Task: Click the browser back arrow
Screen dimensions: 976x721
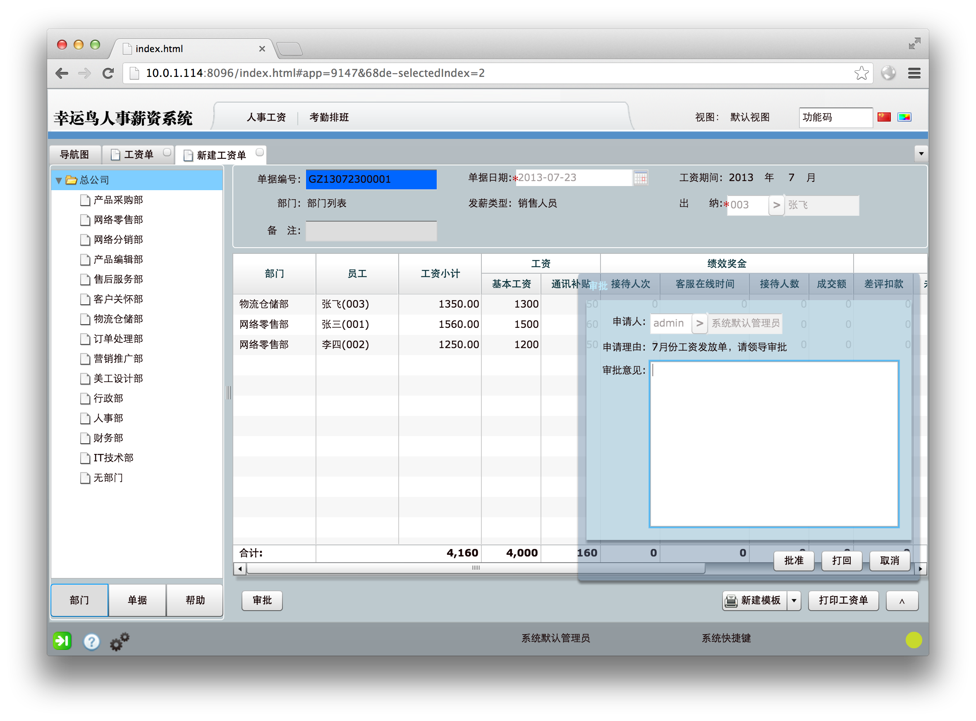Action: click(x=62, y=73)
